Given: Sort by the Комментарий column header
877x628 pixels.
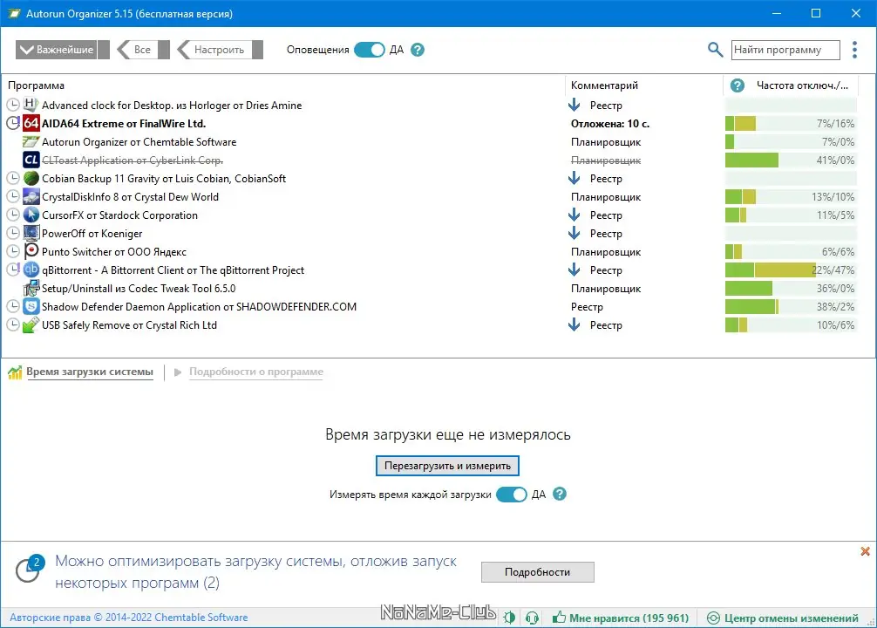Looking at the screenshot, I should click(x=604, y=85).
